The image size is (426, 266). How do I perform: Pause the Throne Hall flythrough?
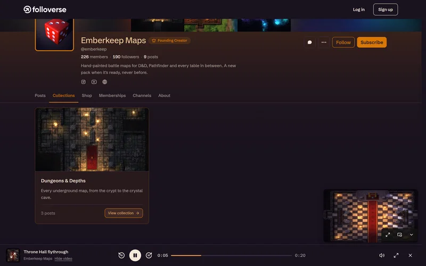click(135, 255)
